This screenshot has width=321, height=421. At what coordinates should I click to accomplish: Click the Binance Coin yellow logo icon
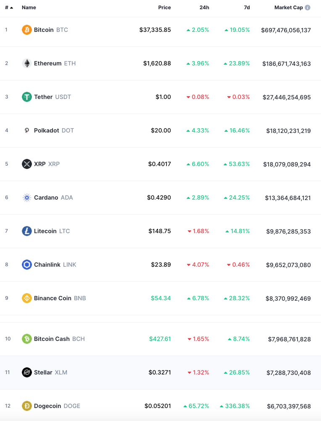point(26,298)
